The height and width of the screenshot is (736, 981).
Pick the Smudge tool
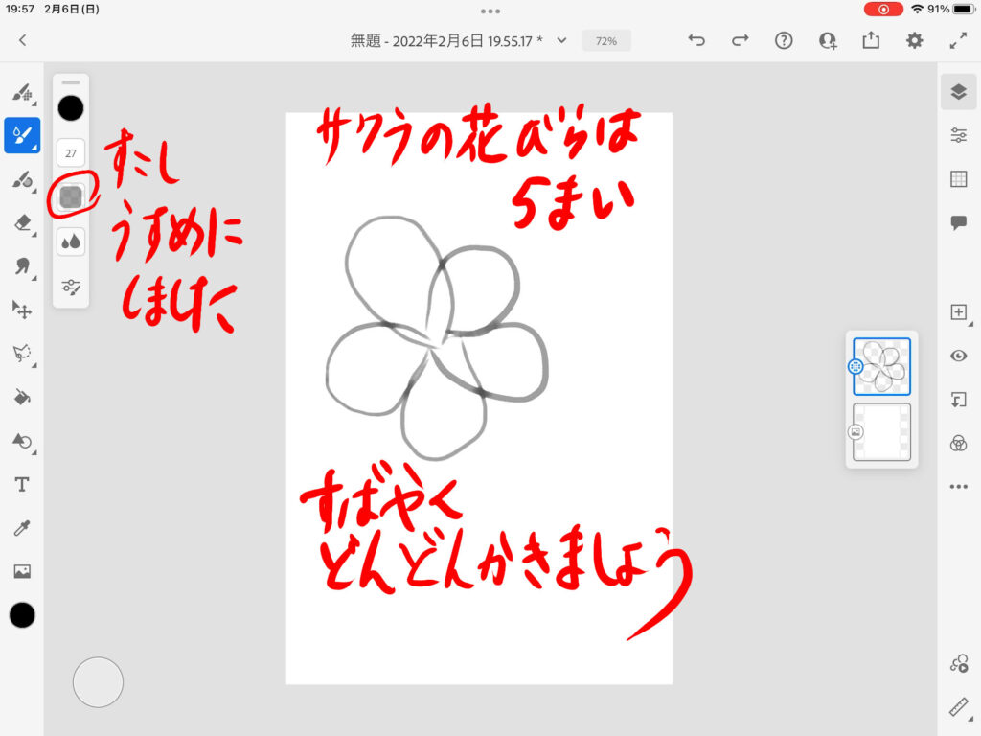[x=21, y=265]
